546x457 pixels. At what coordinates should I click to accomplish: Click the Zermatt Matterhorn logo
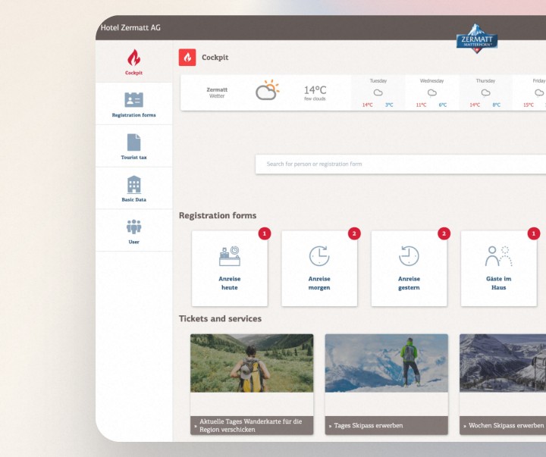pyautogui.click(x=477, y=39)
